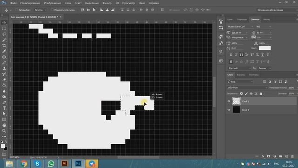This screenshot has height=168, width=298.
Task: Open Skype from the taskbar
Action: click(x=37, y=164)
